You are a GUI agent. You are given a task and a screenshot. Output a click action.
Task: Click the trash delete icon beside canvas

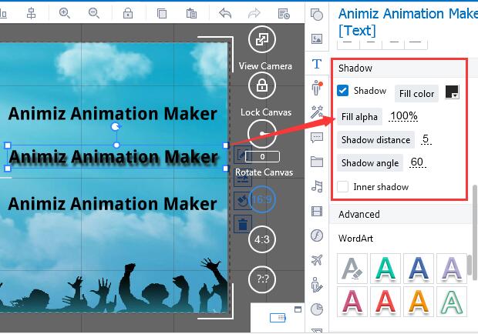pyautogui.click(x=243, y=224)
